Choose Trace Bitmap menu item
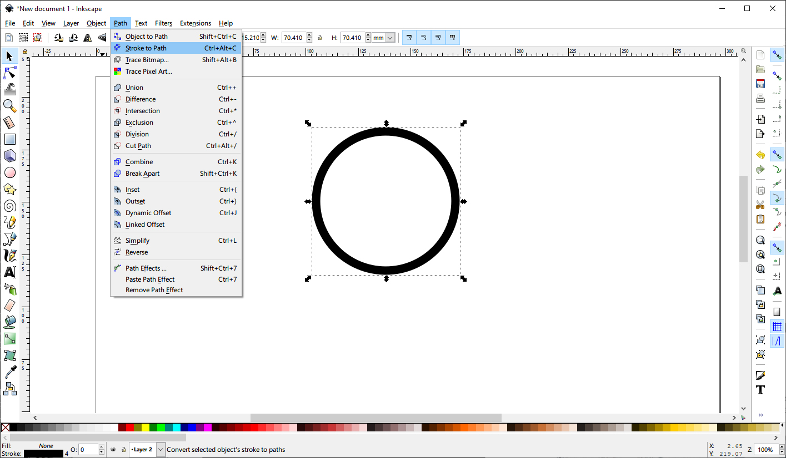The width and height of the screenshot is (786, 458). (176, 60)
